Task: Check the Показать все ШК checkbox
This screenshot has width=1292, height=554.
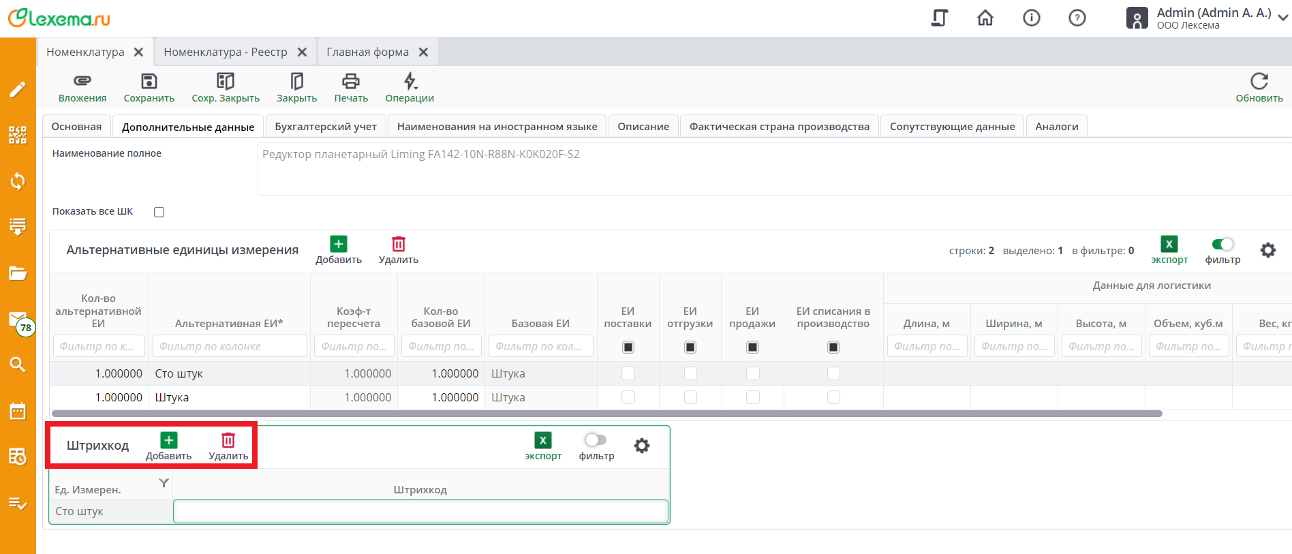Action: (159, 212)
